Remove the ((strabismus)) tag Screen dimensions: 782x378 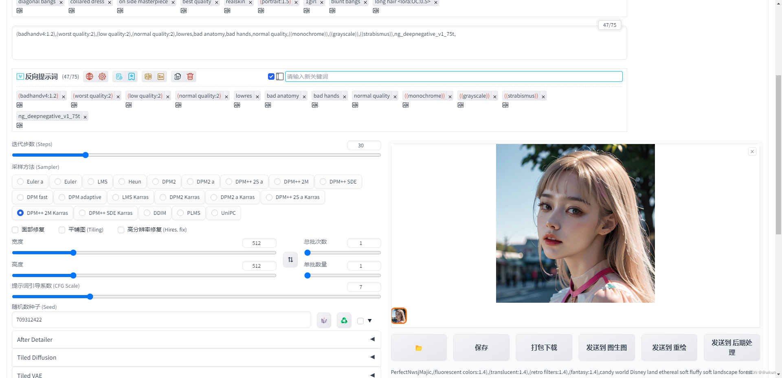[x=543, y=97]
